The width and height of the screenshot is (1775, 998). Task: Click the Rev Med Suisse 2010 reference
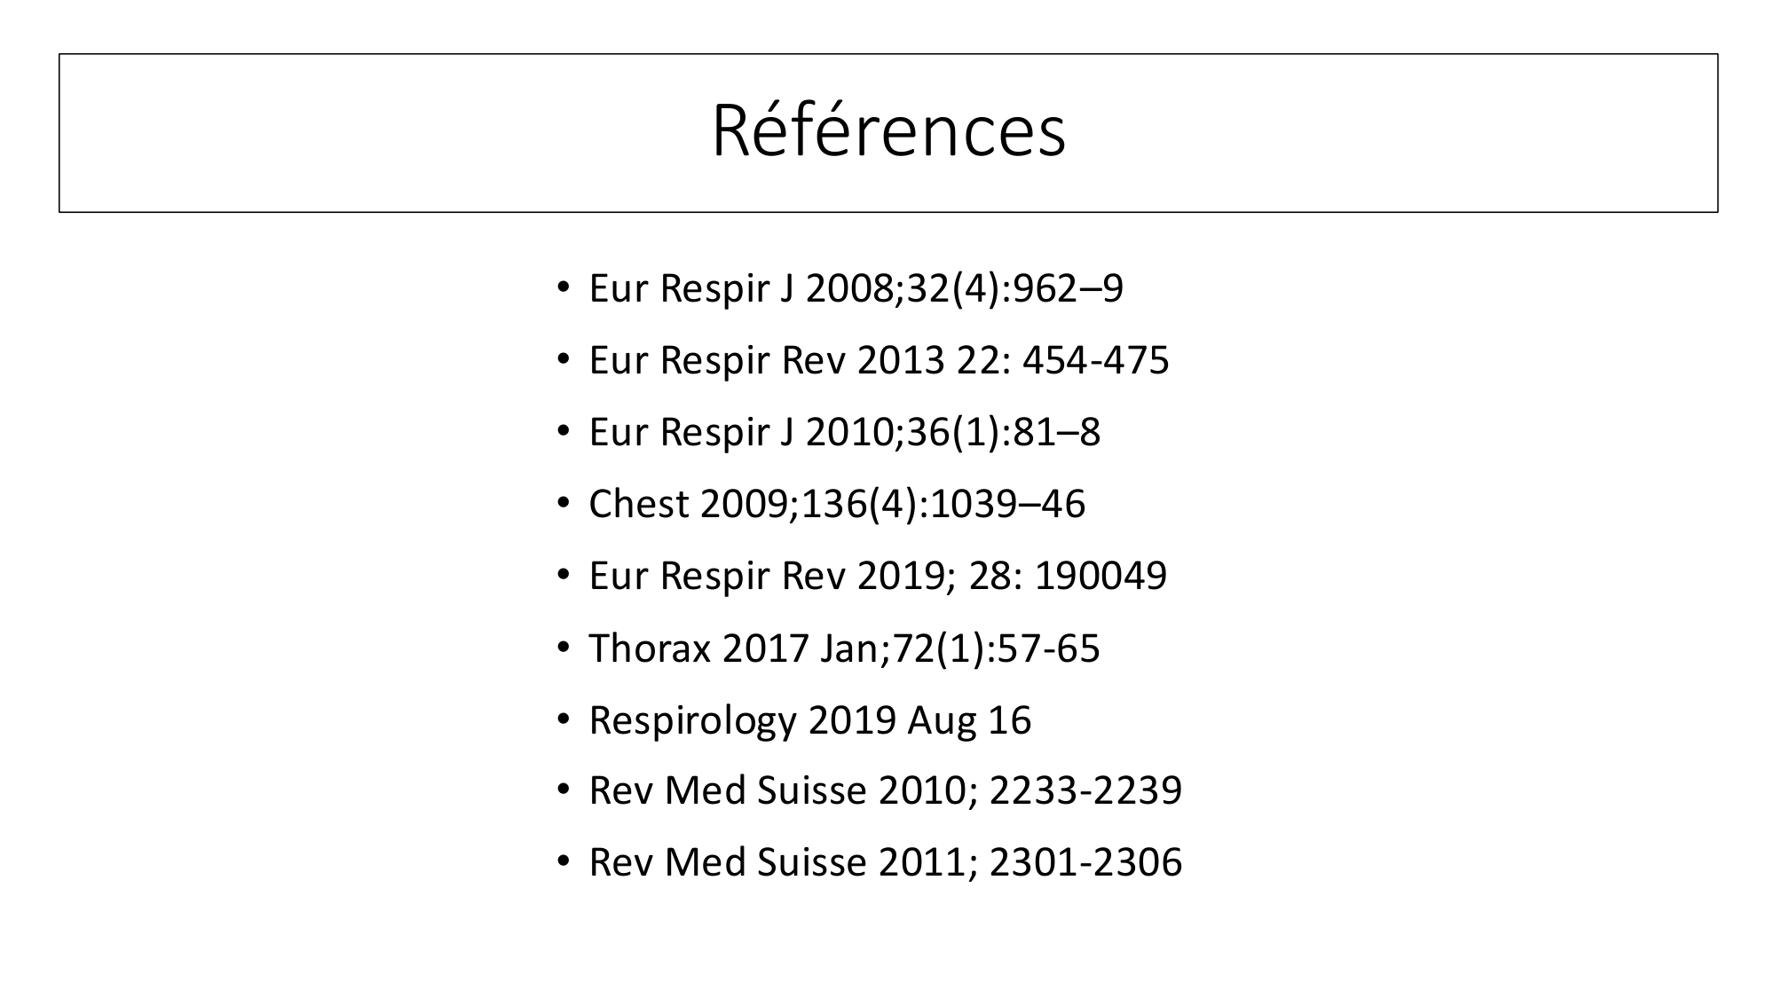(x=885, y=790)
